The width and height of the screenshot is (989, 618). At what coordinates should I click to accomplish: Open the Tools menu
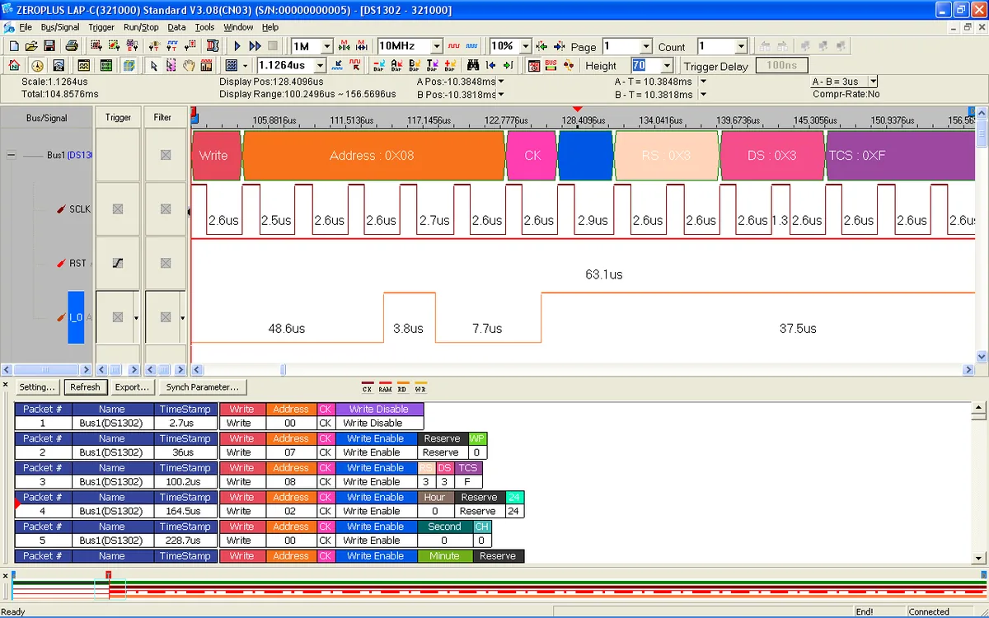point(204,27)
